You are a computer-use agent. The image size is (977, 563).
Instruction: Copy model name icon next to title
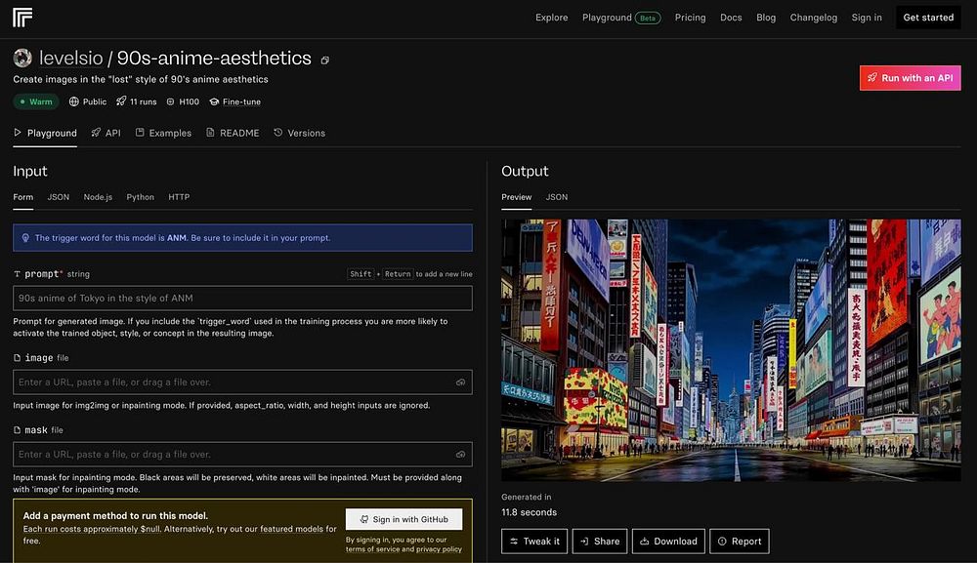324,60
